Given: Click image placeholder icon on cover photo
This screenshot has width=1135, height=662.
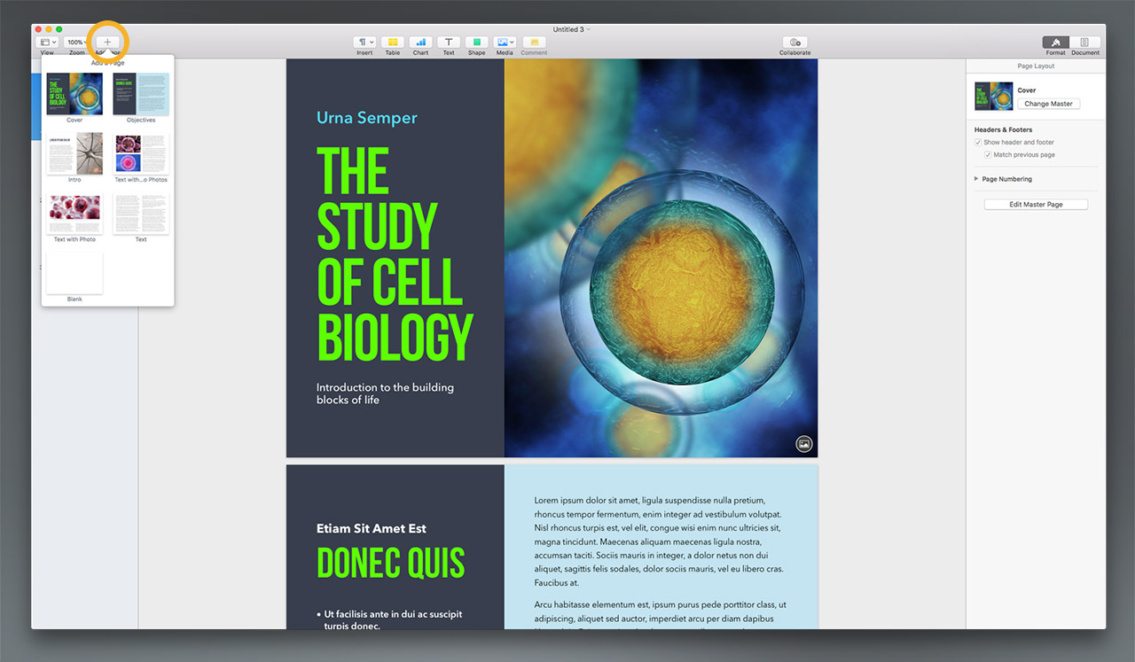Looking at the screenshot, I should click(803, 444).
